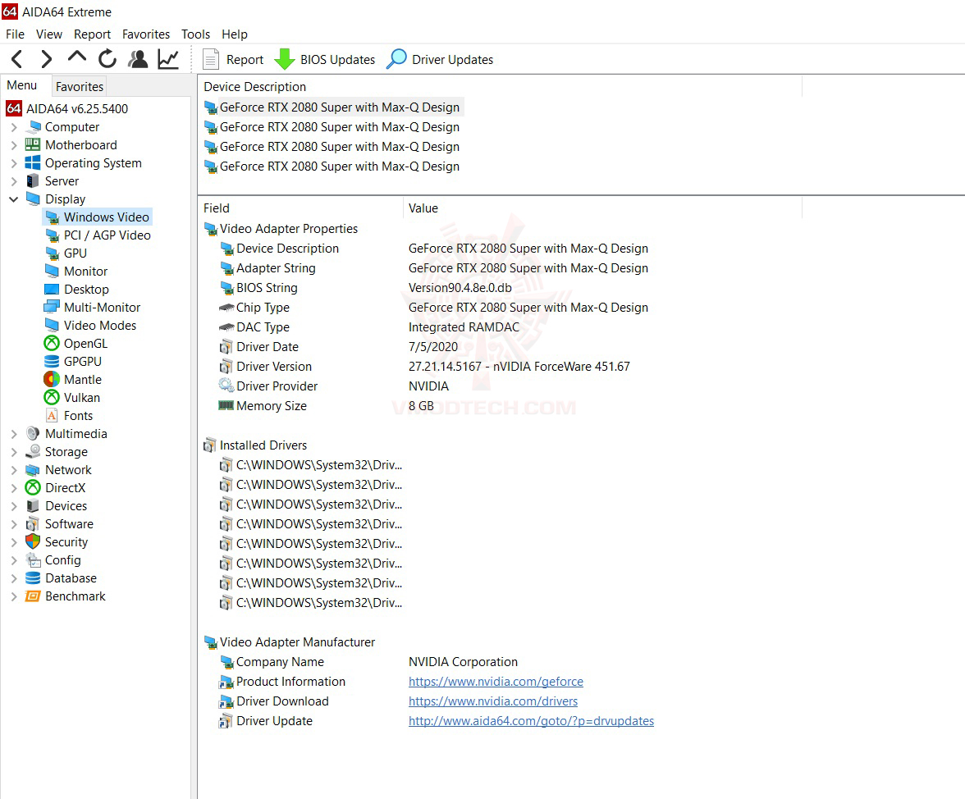
Task: Refresh the view with the circular arrow icon
Action: 107,59
